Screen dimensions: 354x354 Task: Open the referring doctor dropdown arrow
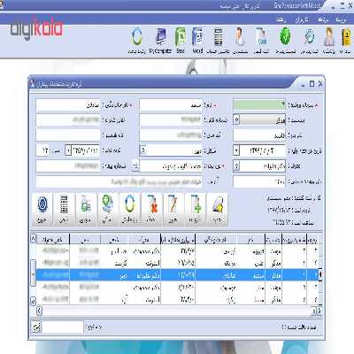point(236,166)
